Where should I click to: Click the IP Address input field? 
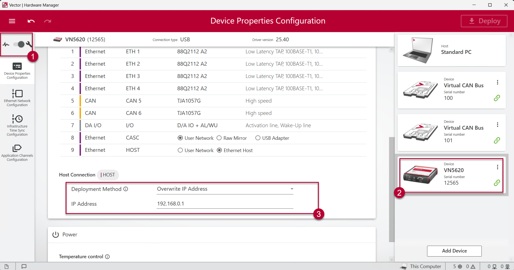pyautogui.click(x=225, y=204)
